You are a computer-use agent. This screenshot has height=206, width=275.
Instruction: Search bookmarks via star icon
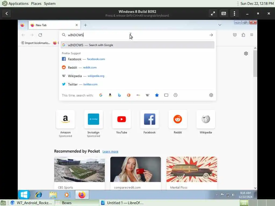click(x=157, y=95)
